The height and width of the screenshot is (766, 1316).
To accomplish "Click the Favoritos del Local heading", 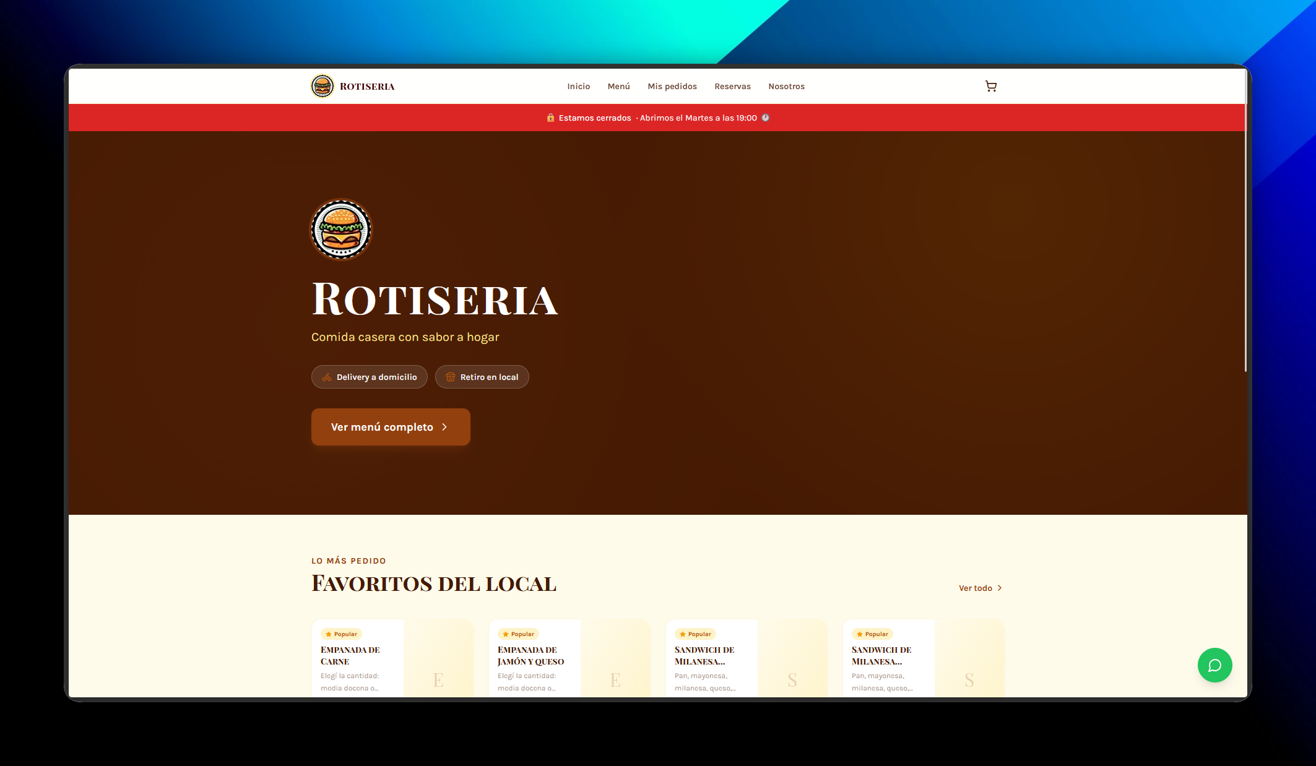I will [434, 583].
